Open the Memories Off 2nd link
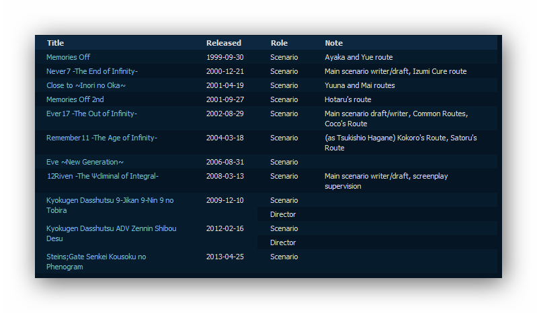537x313 pixels. coord(75,99)
